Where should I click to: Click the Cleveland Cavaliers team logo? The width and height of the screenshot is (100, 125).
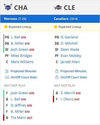[58, 8]
